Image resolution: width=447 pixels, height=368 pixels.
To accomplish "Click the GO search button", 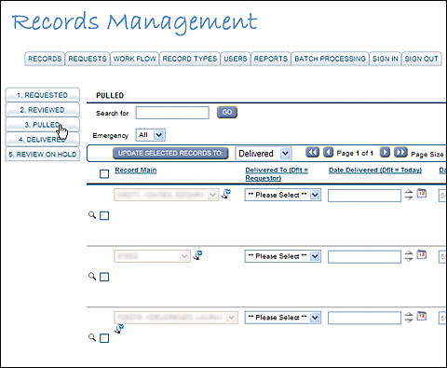I will coord(227,112).
